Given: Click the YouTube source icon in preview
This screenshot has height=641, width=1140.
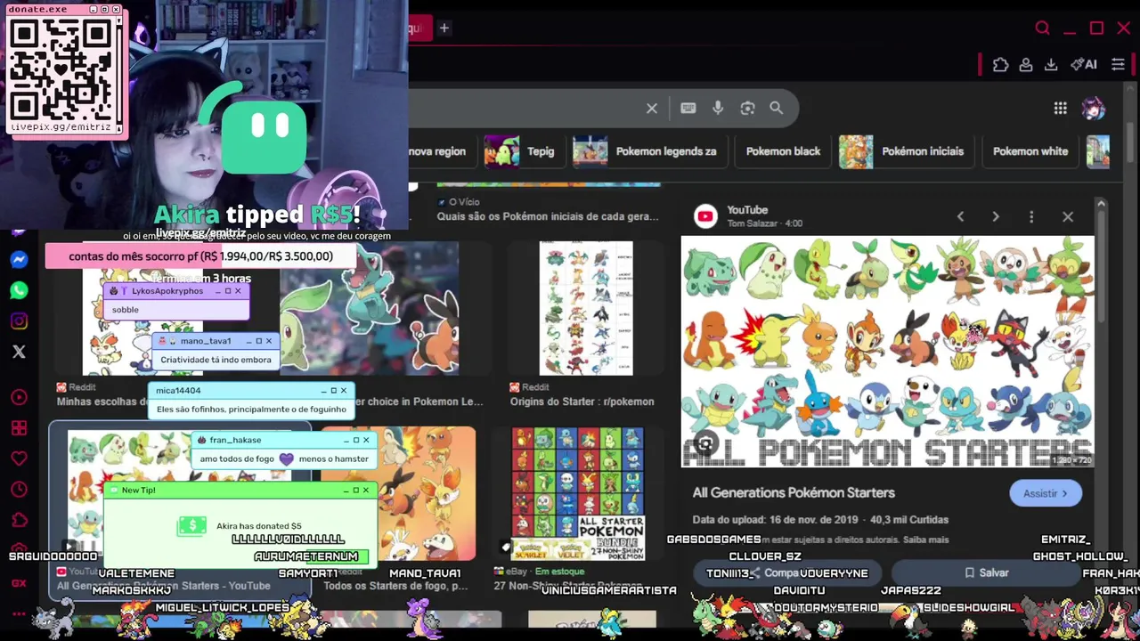Looking at the screenshot, I should coord(705,216).
